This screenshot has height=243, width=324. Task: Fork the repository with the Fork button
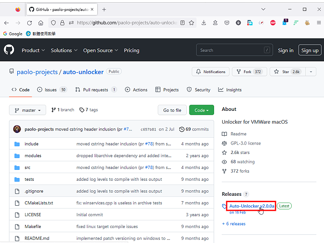249,72
